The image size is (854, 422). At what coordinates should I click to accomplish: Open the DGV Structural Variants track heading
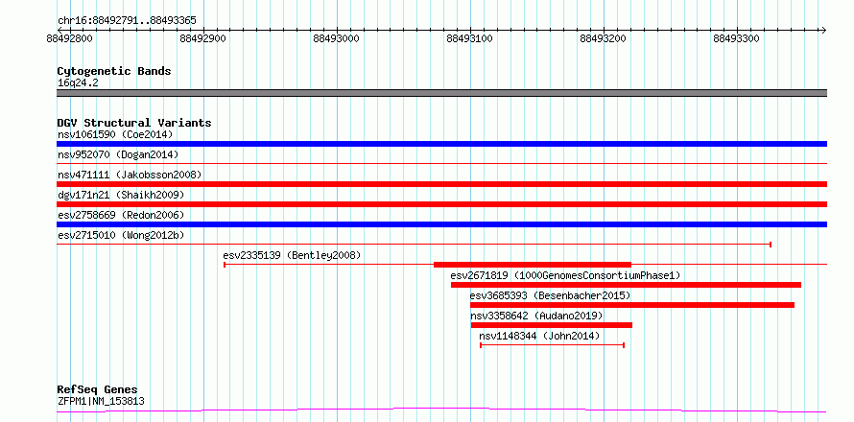134,123
